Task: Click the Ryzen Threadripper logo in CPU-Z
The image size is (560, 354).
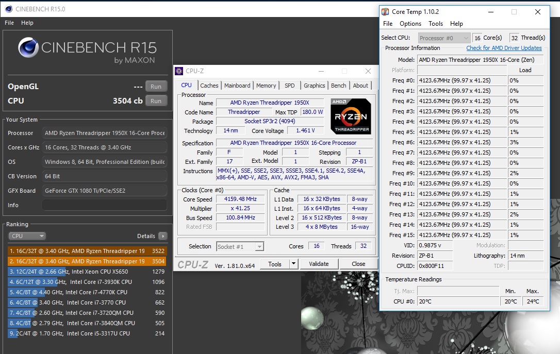Action: pyautogui.click(x=351, y=116)
